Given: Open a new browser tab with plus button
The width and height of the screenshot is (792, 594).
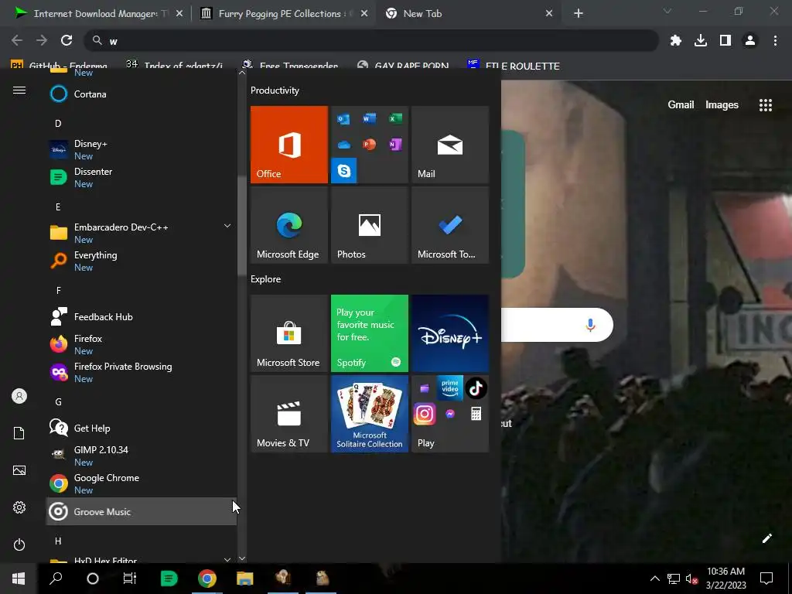Looking at the screenshot, I should pyautogui.click(x=579, y=14).
